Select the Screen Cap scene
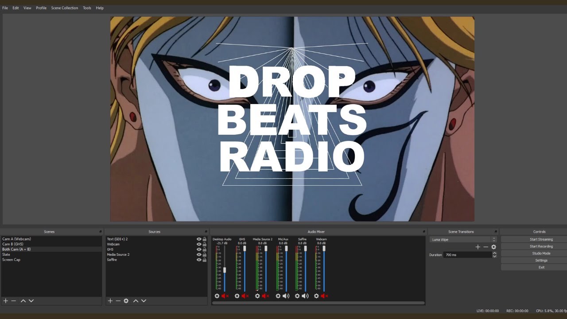Screen dimensions: 567x319 pos(51,260)
